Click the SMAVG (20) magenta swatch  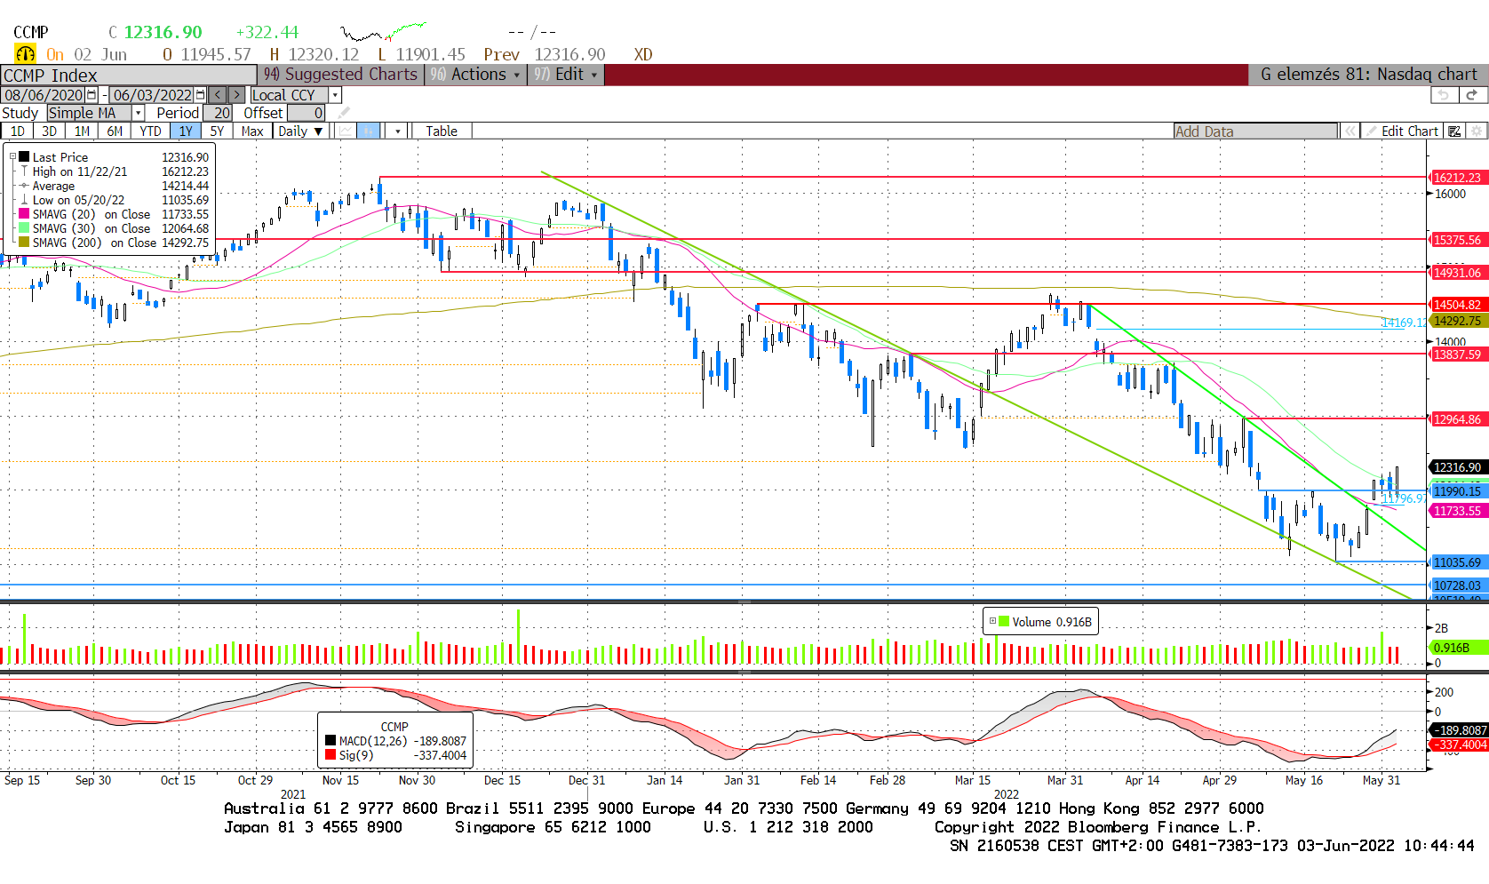24,214
